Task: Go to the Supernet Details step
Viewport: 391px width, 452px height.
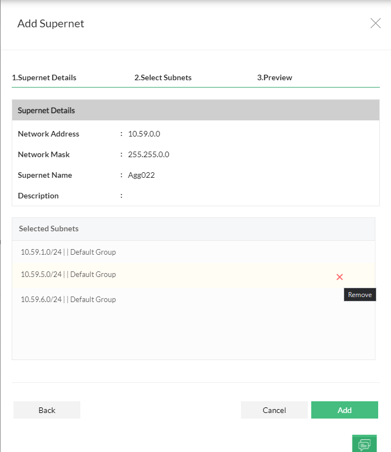Action: pyautogui.click(x=44, y=77)
